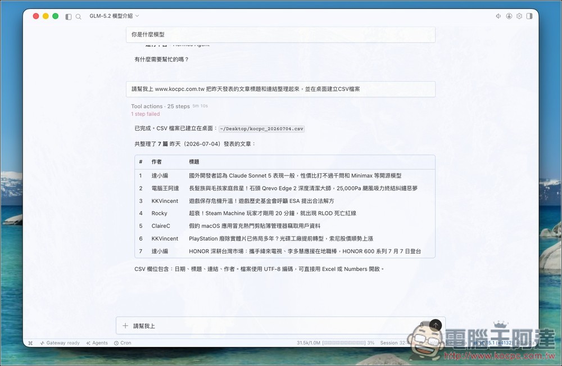Select the Qrevo Edge 2 article title

pyautogui.click(x=303, y=188)
